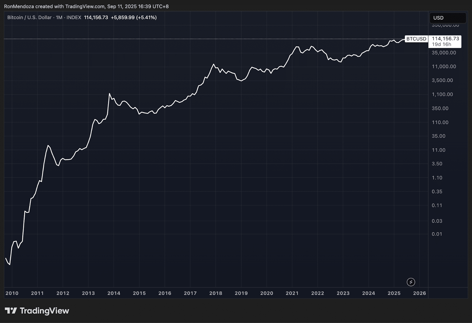The width and height of the screenshot is (472, 323).
Task: Click the +5.41% change value
Action: click(147, 17)
